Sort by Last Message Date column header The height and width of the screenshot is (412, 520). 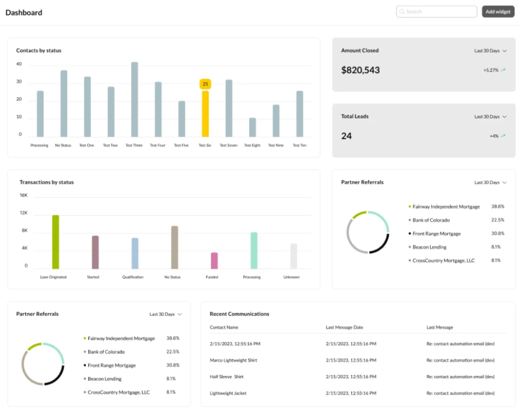(344, 327)
